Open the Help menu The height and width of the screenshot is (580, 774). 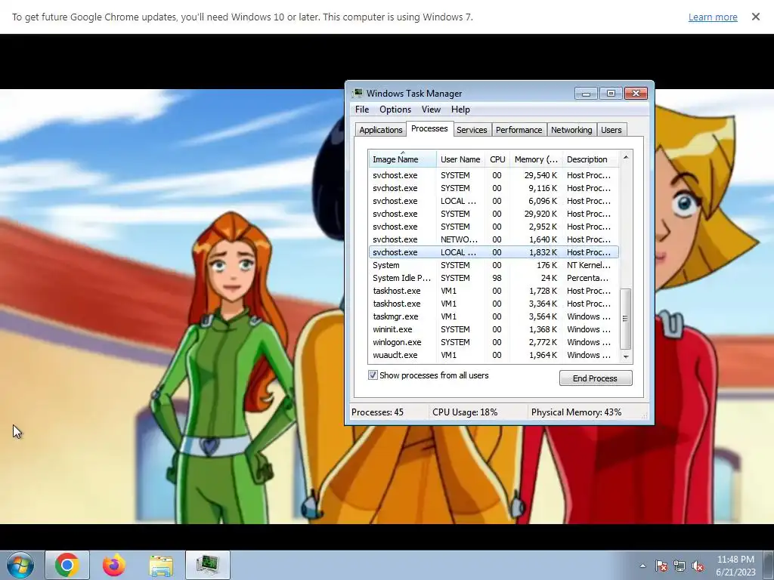point(460,110)
